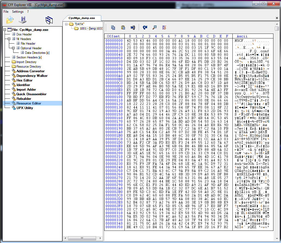Click the 1001 resource folder icon
This screenshot has height=243, width=281.
pyautogui.click(x=76, y=28)
